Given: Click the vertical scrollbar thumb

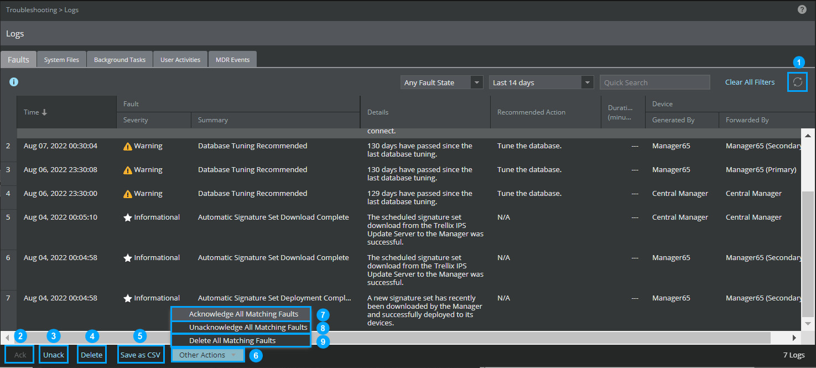Looking at the screenshot, I should click(x=808, y=255).
